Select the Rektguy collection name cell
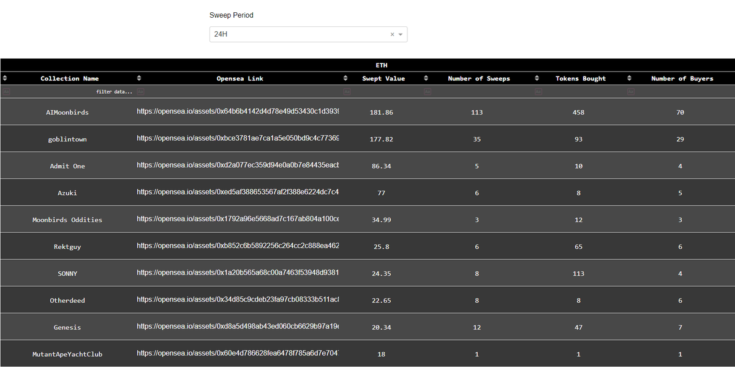Screen dimensions: 735x367 tap(67, 247)
